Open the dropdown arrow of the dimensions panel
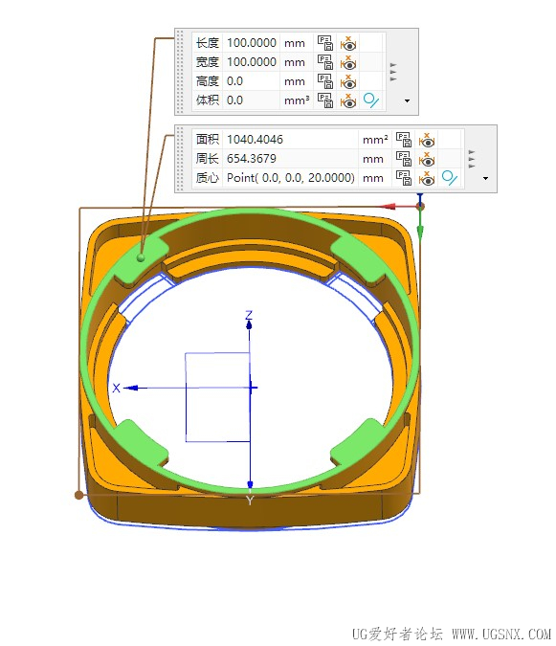This screenshot has width=556, height=646. tap(407, 100)
